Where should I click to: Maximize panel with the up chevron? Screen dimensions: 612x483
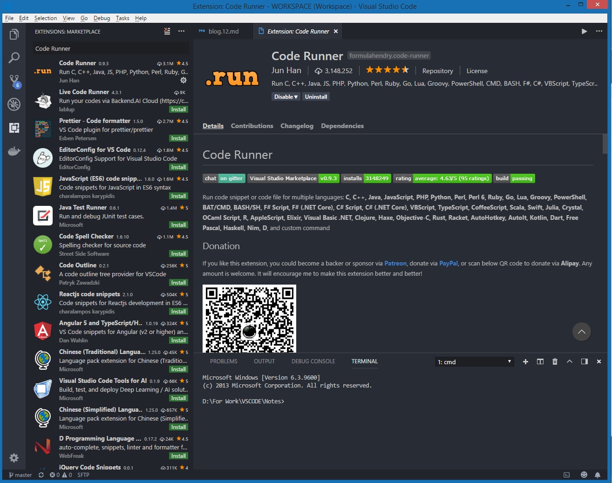click(x=570, y=361)
